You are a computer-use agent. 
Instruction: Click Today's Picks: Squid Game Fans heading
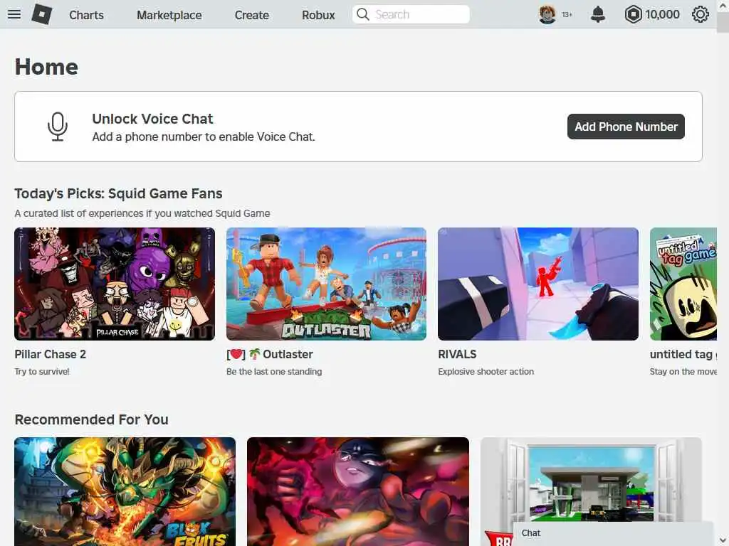pyautogui.click(x=119, y=193)
